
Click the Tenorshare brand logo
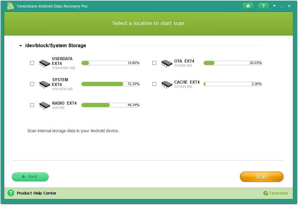pyautogui.click(x=275, y=193)
